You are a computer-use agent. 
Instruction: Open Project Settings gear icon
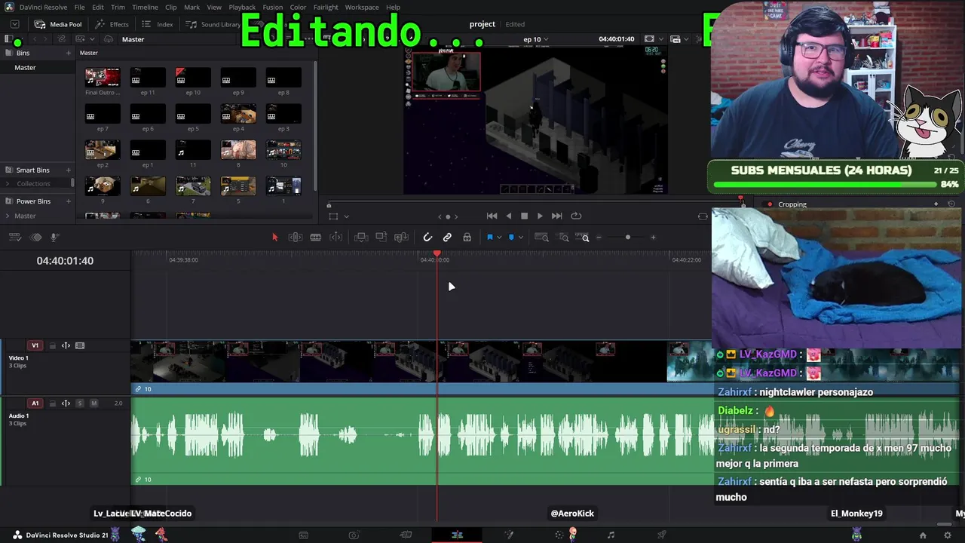point(948,535)
